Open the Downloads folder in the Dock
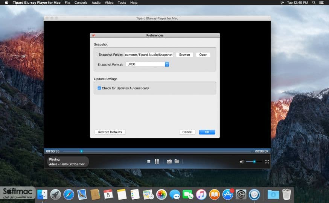The height and width of the screenshot is (203, 329). click(x=273, y=194)
